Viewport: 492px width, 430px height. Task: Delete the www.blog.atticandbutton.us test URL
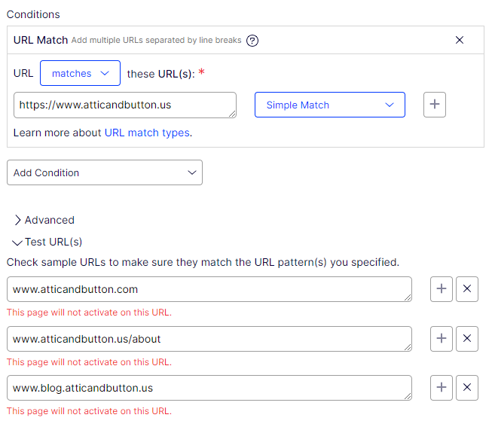pyautogui.click(x=467, y=388)
